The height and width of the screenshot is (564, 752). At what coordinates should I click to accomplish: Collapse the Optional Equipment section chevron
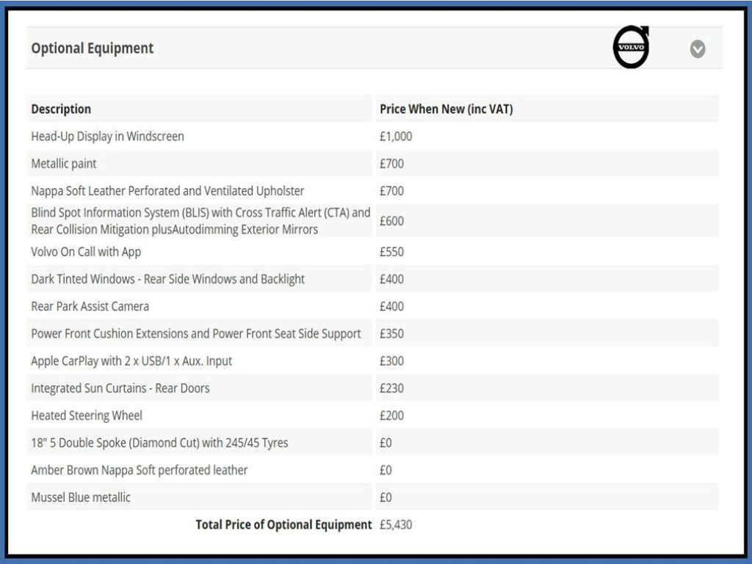pyautogui.click(x=698, y=49)
